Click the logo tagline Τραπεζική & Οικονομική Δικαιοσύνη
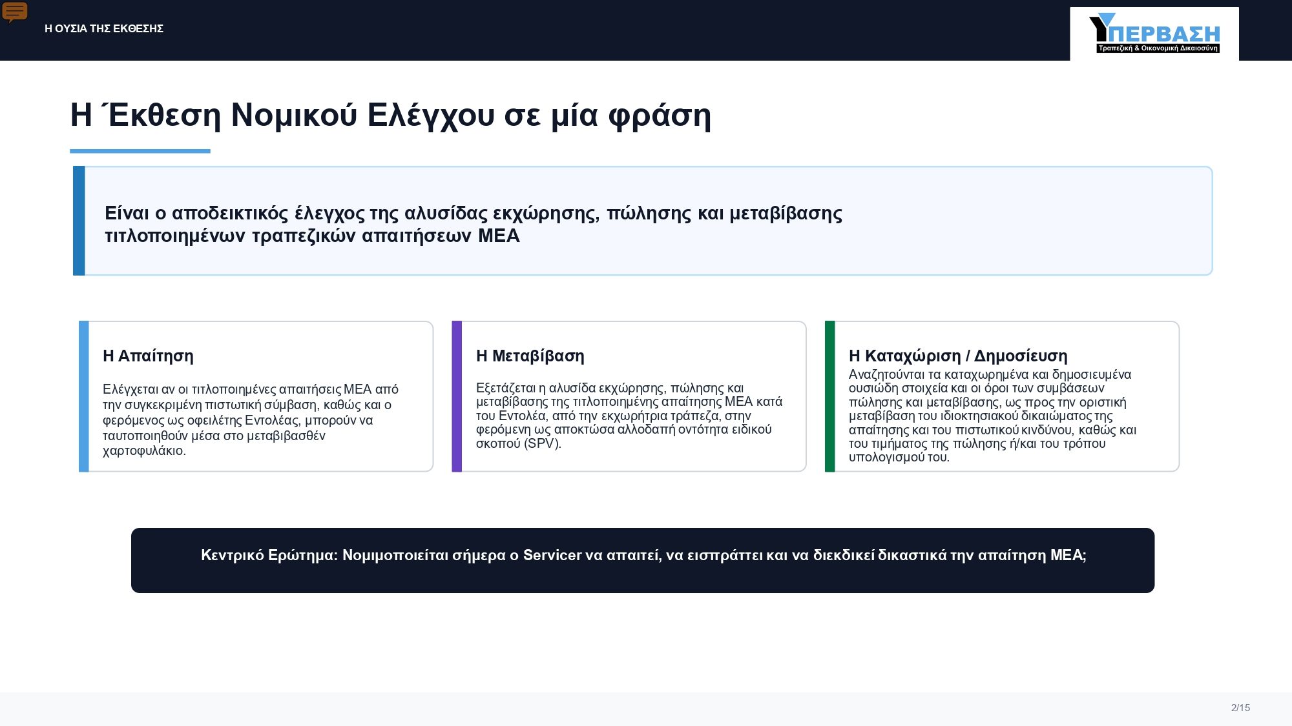Image resolution: width=1292 pixels, height=726 pixels. point(1158,48)
